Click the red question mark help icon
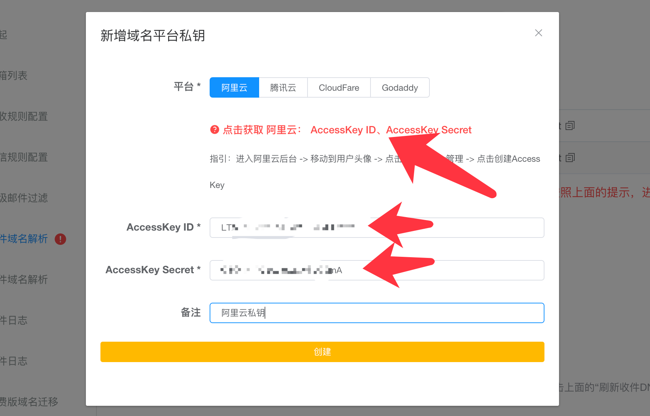This screenshot has height=416, width=650. coord(215,130)
